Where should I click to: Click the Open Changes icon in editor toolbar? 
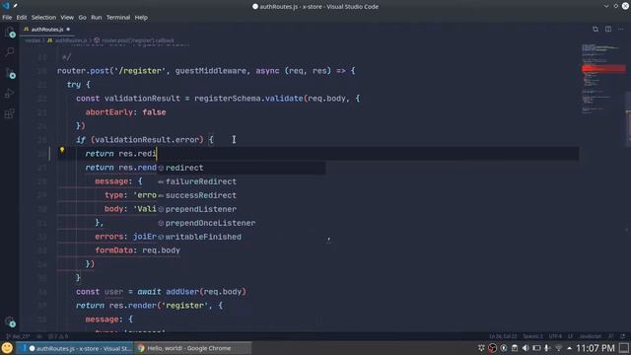pyautogui.click(x=596, y=29)
